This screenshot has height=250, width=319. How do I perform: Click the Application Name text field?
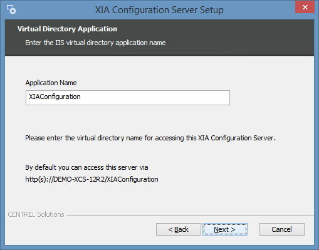128,98
